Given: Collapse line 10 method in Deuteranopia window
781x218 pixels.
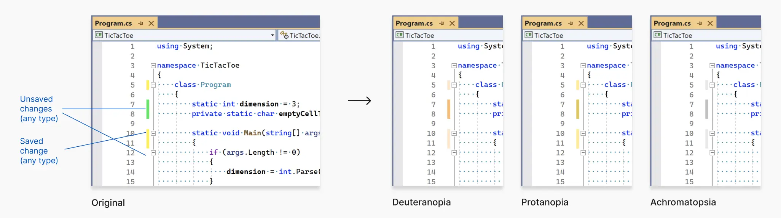Looking at the screenshot, I should 454,133.
